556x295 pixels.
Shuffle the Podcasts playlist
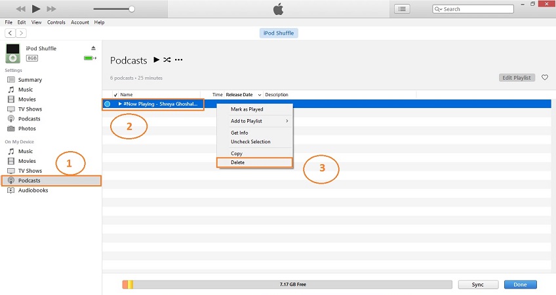point(167,60)
